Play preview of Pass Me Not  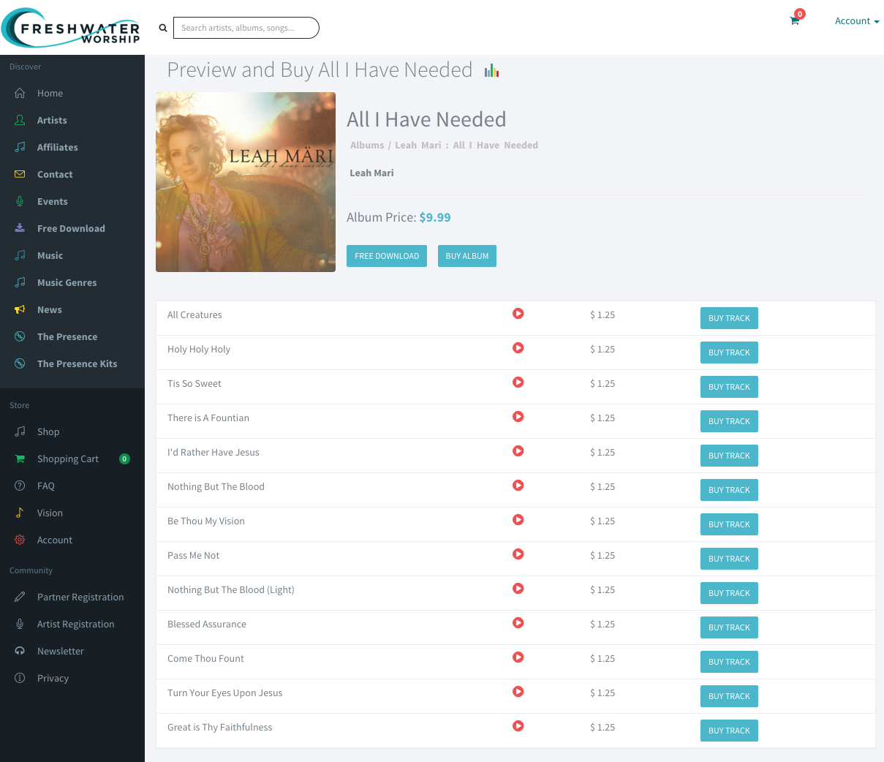point(518,554)
